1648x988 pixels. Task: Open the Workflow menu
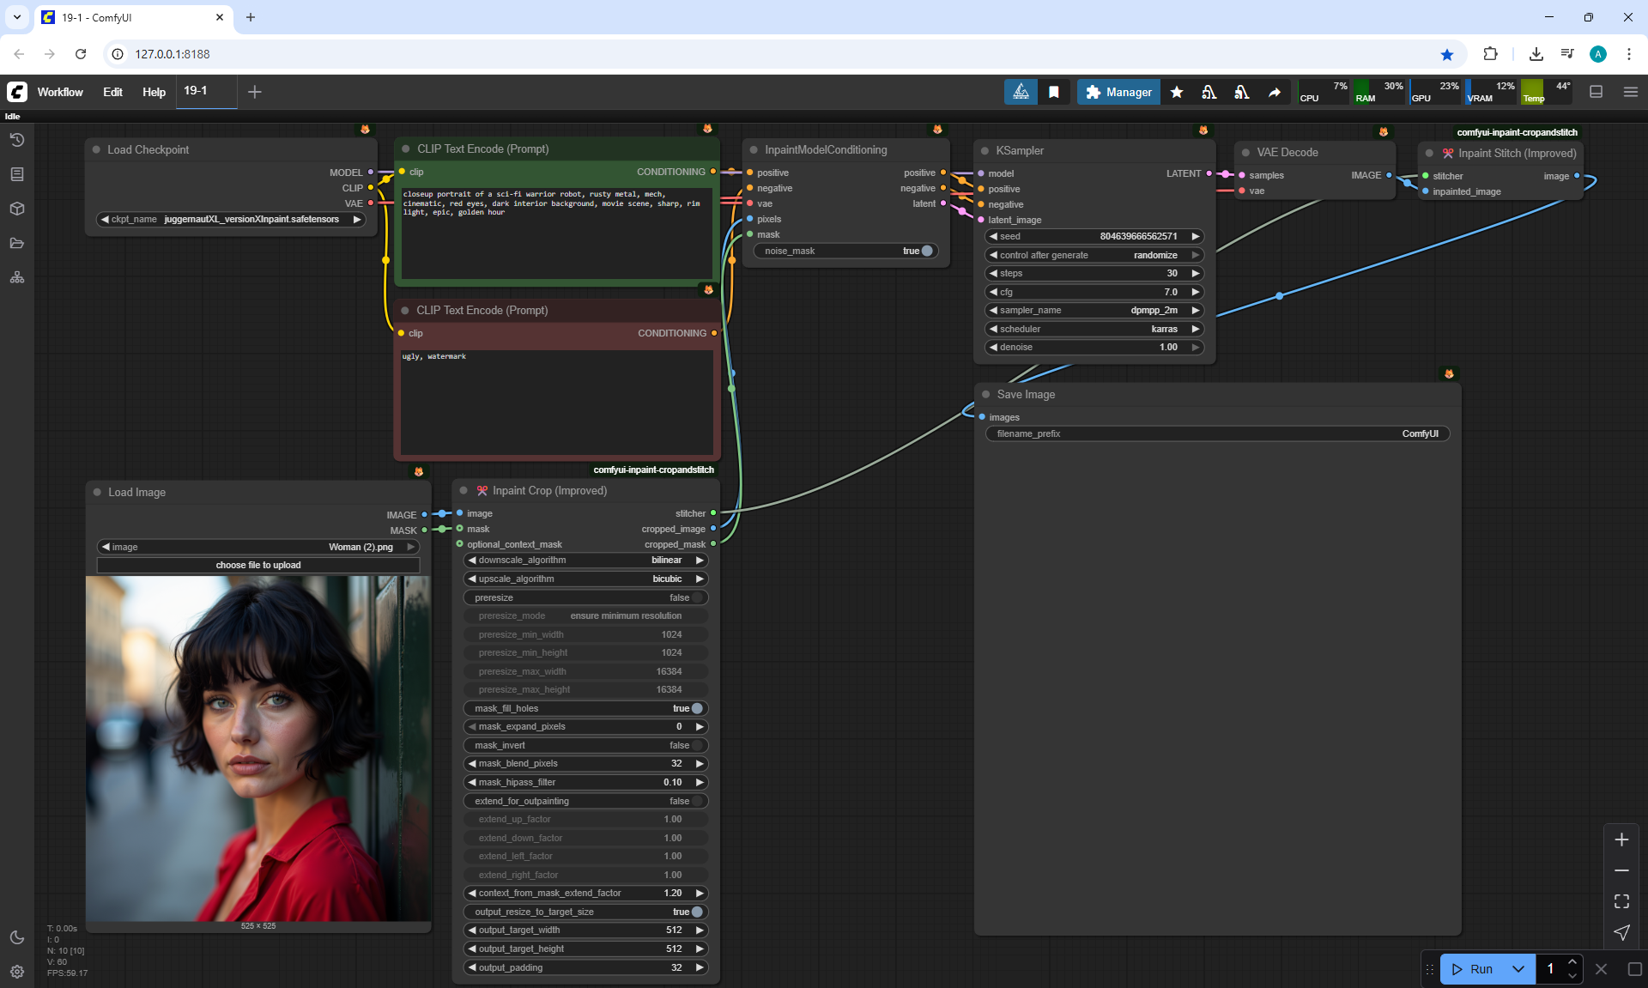[x=60, y=92]
